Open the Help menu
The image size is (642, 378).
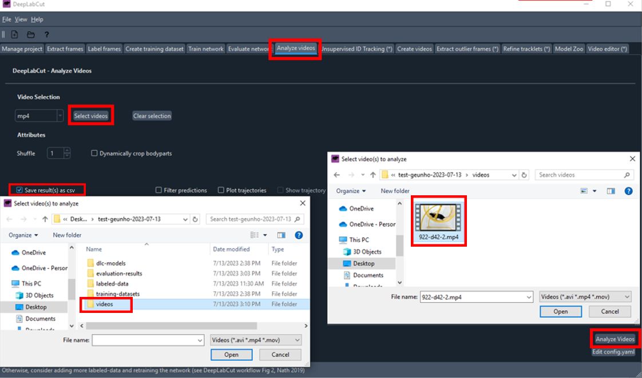tap(37, 19)
